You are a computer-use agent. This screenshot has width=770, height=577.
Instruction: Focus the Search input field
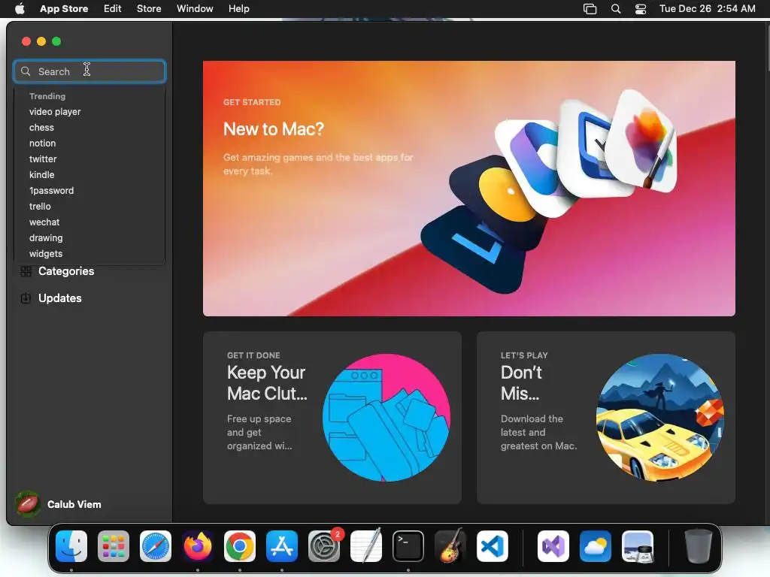(89, 71)
